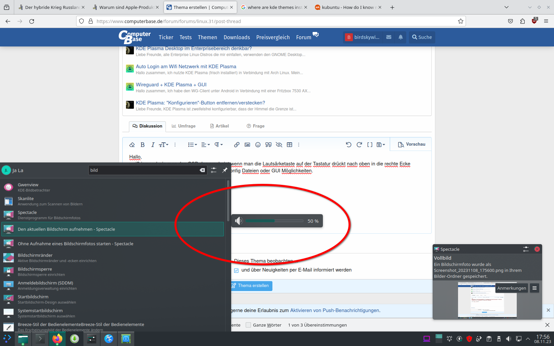The image size is (554, 346).
Task: Switch to the Artikel tab
Action: pyautogui.click(x=220, y=126)
